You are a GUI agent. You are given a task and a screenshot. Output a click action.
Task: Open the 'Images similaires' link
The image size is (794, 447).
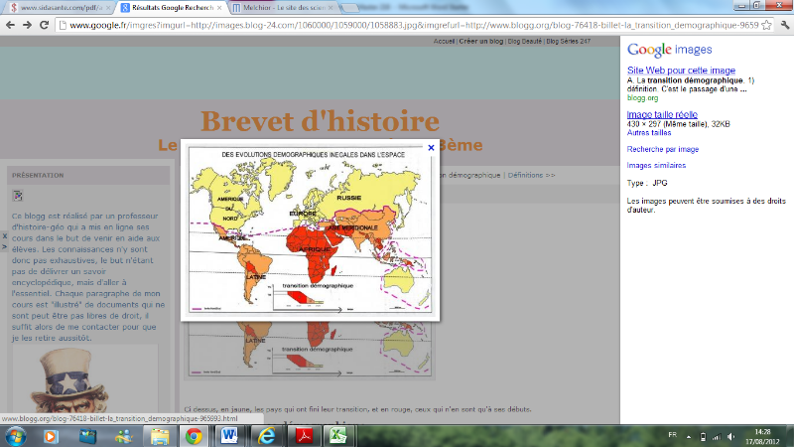click(656, 166)
